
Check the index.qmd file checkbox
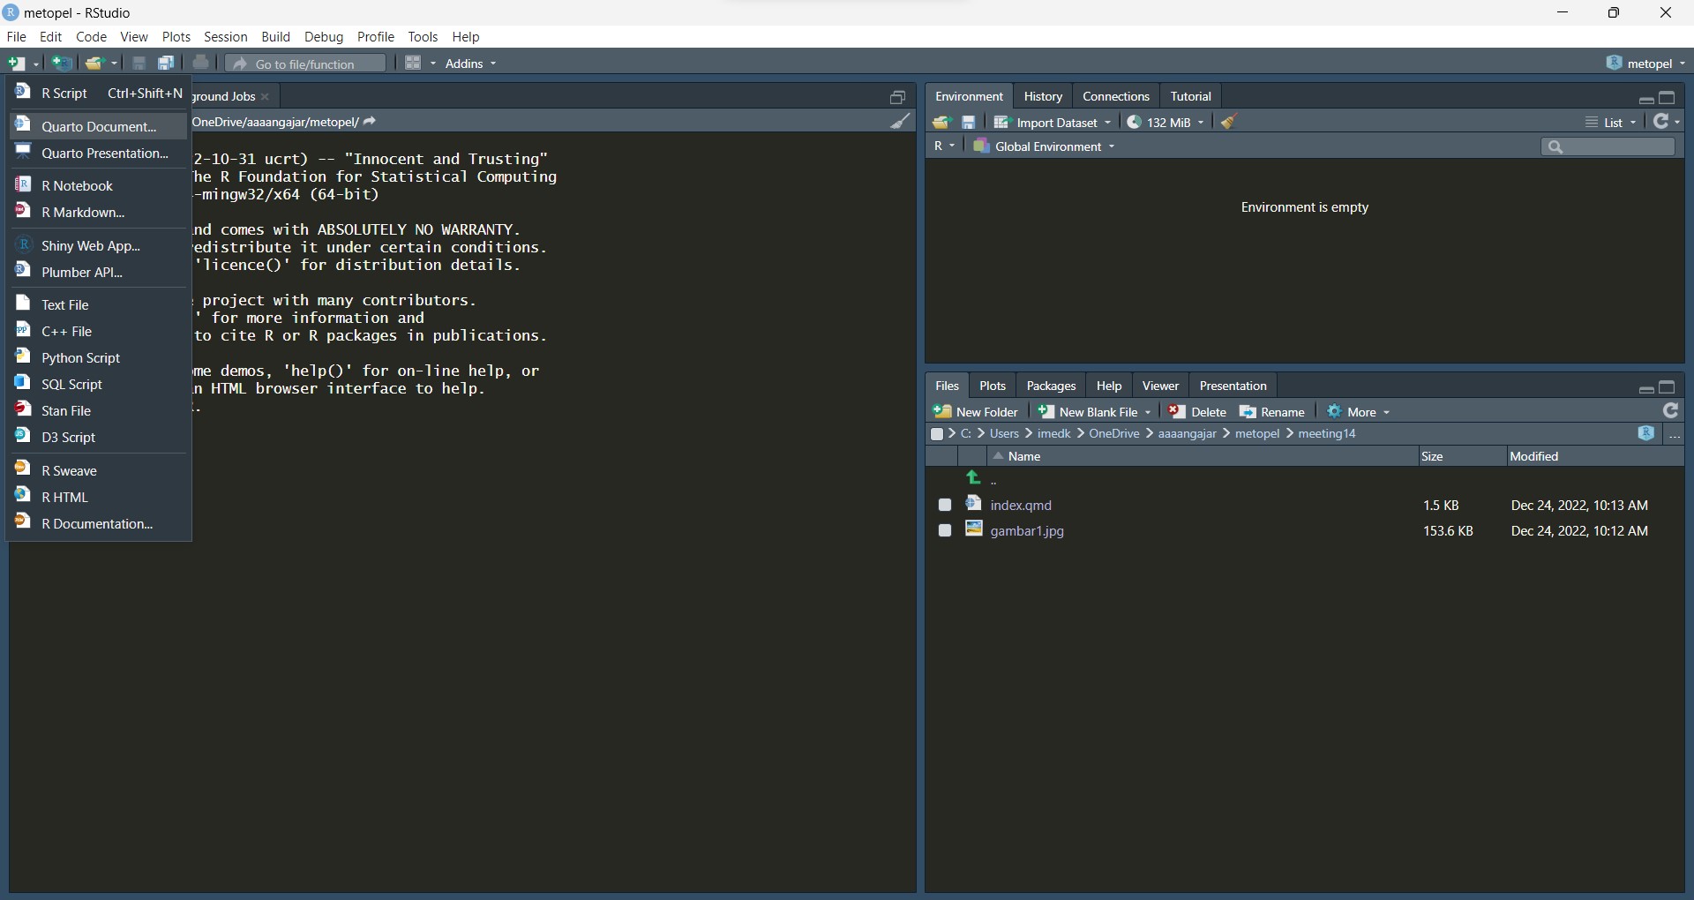pyautogui.click(x=945, y=505)
